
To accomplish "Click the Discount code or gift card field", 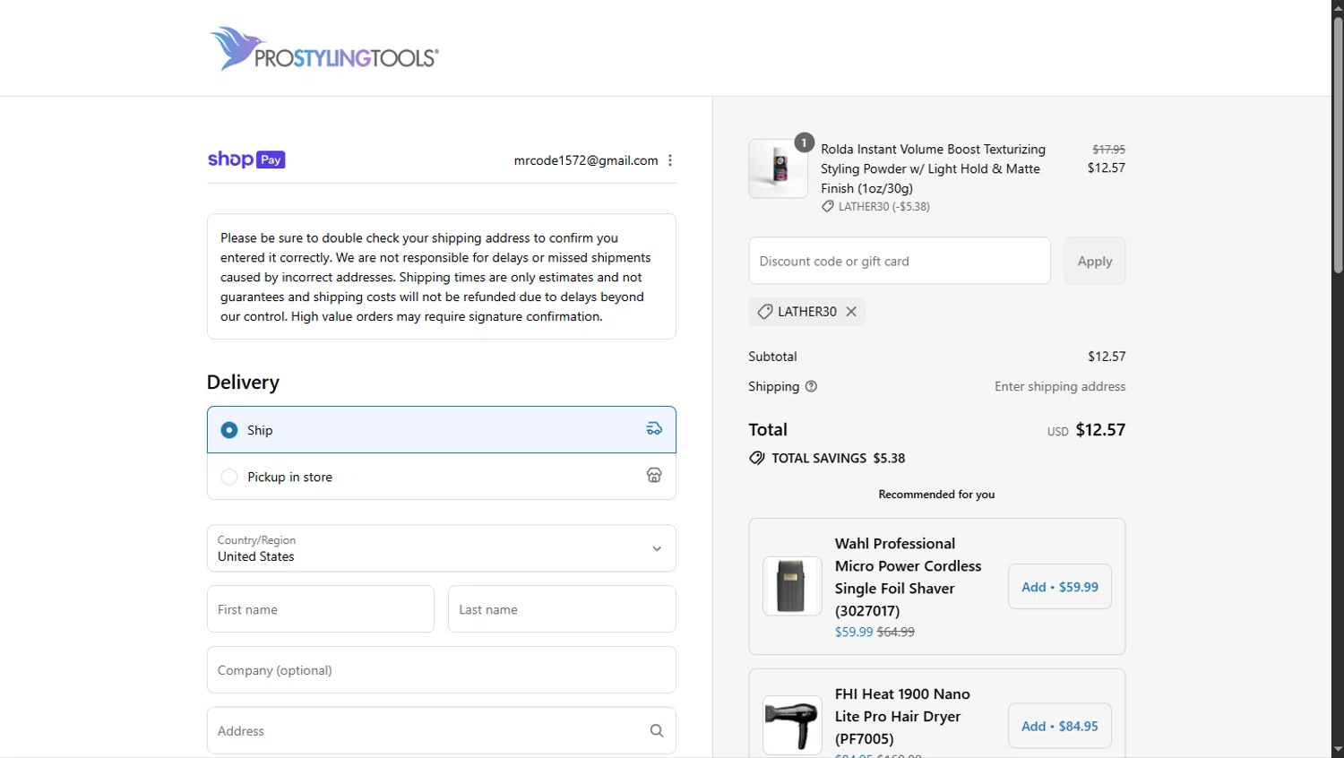I will coord(900,261).
